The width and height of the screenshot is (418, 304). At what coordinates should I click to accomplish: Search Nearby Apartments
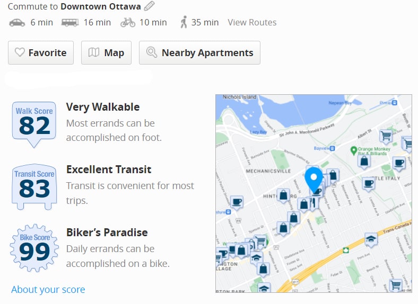pyautogui.click(x=199, y=53)
